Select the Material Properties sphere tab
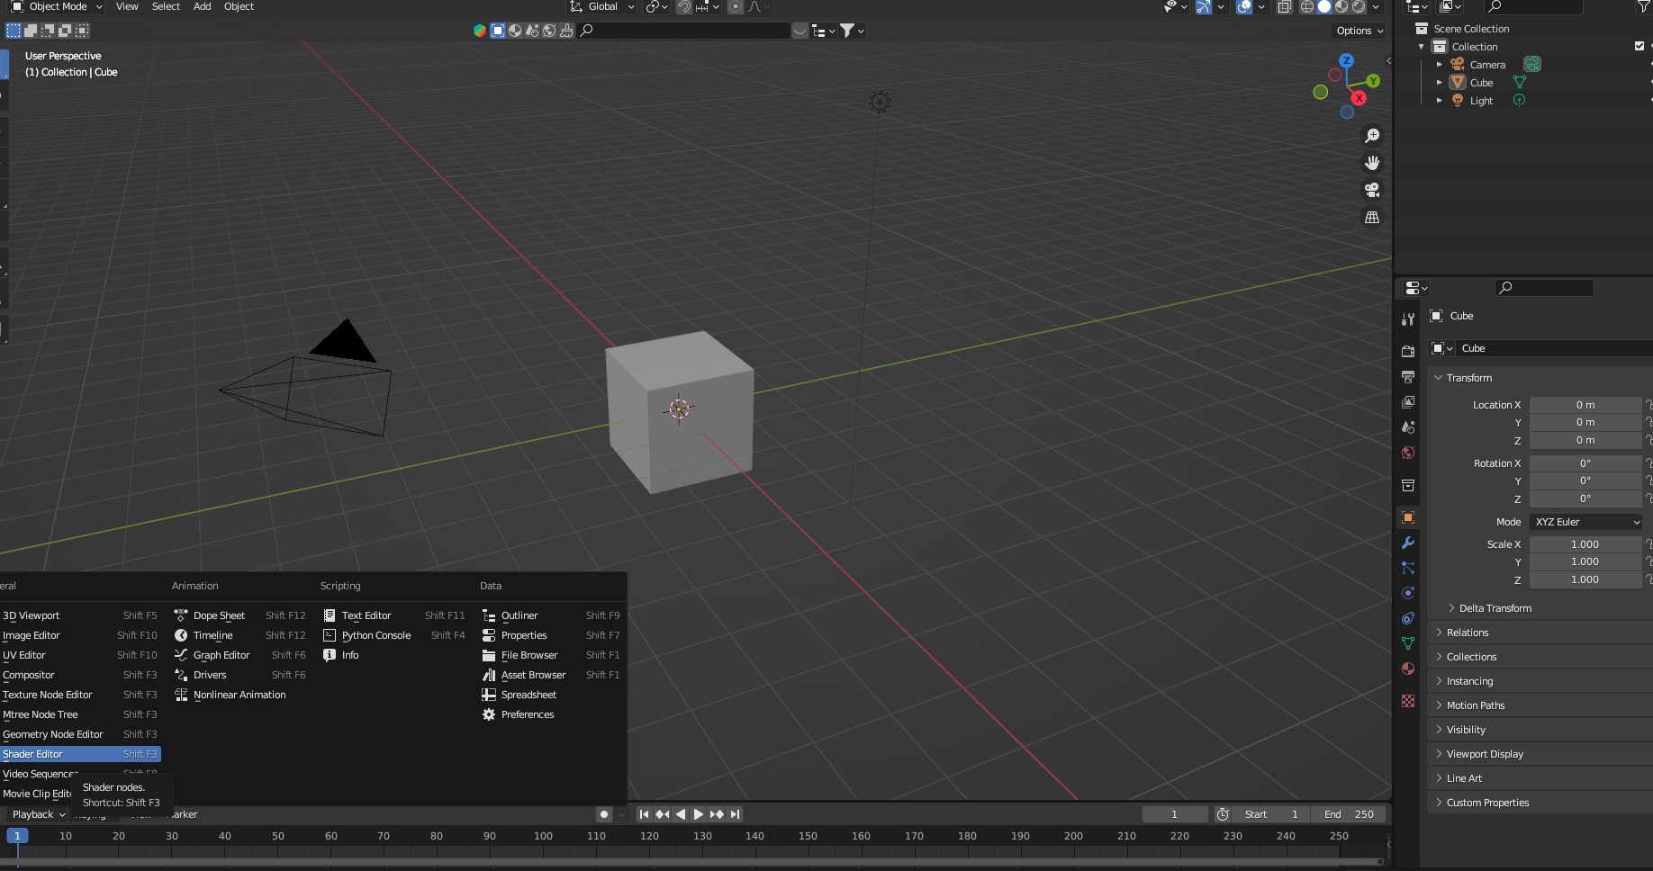 pos(1407,669)
